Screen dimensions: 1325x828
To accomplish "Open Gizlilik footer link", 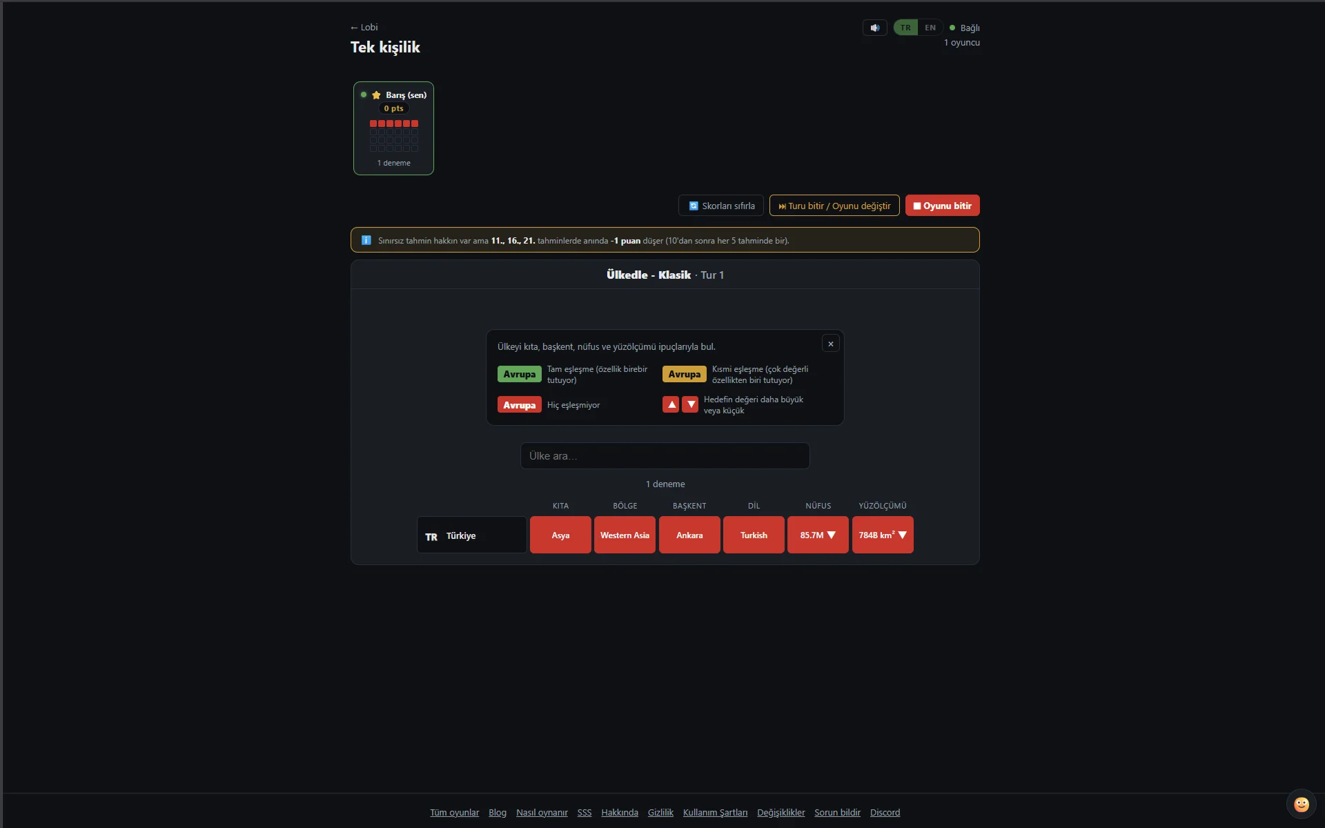I will 660,813.
